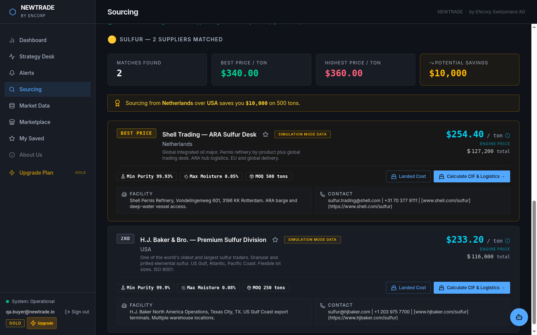Viewport: 537px width, 335px height.
Task: Navigate to Marketplace
Action: [x=47, y=122]
